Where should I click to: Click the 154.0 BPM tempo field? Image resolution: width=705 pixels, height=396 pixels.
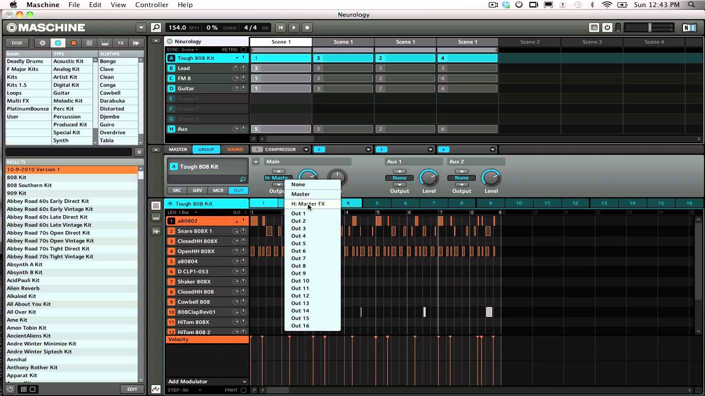tap(177, 28)
